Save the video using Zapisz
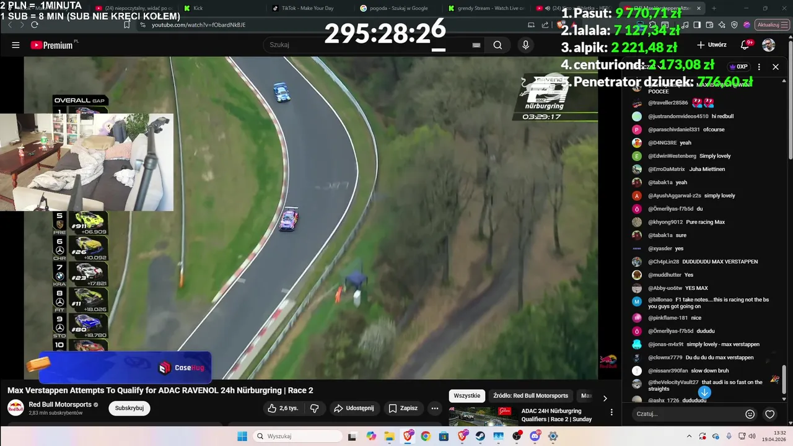793x446 pixels. point(403,408)
